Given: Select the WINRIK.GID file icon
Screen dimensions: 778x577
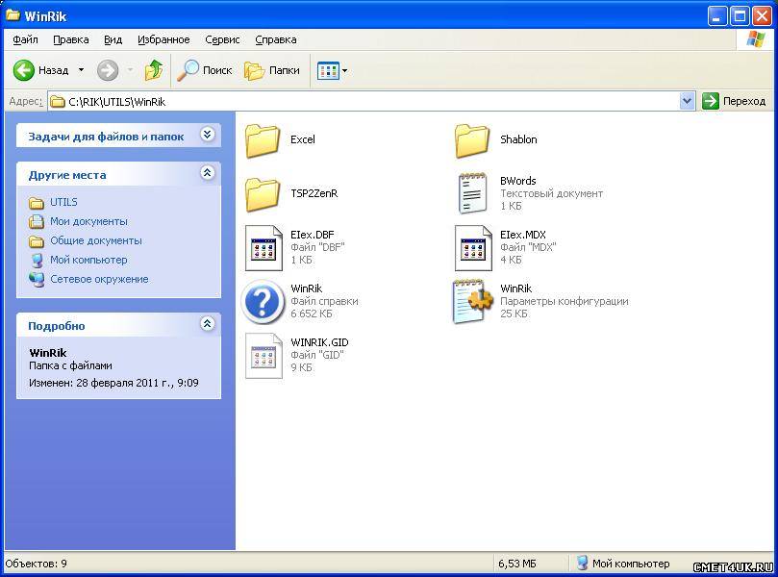Looking at the screenshot, I should pyautogui.click(x=264, y=356).
